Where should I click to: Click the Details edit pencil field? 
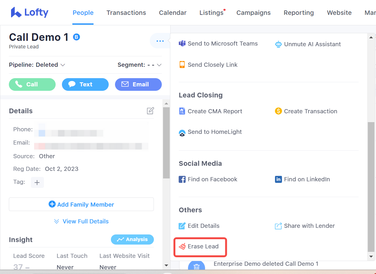pyautogui.click(x=150, y=110)
